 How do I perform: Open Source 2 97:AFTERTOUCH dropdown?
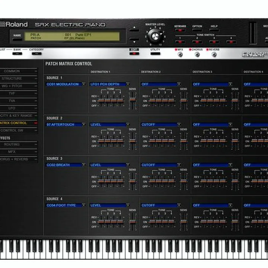point(66,125)
